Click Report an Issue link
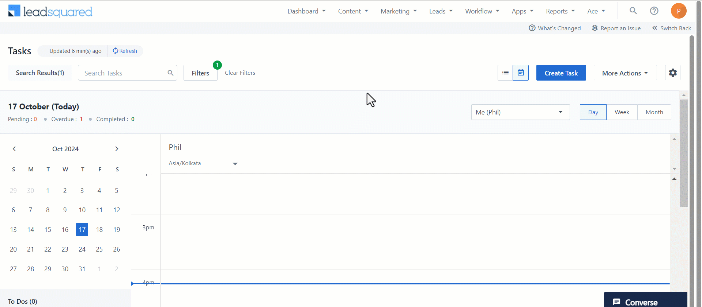Screen dimensions: 702x307 pos(616,28)
